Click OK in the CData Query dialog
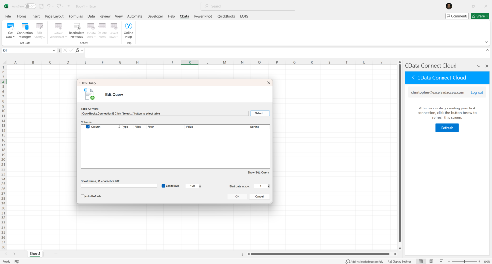 [237, 197]
